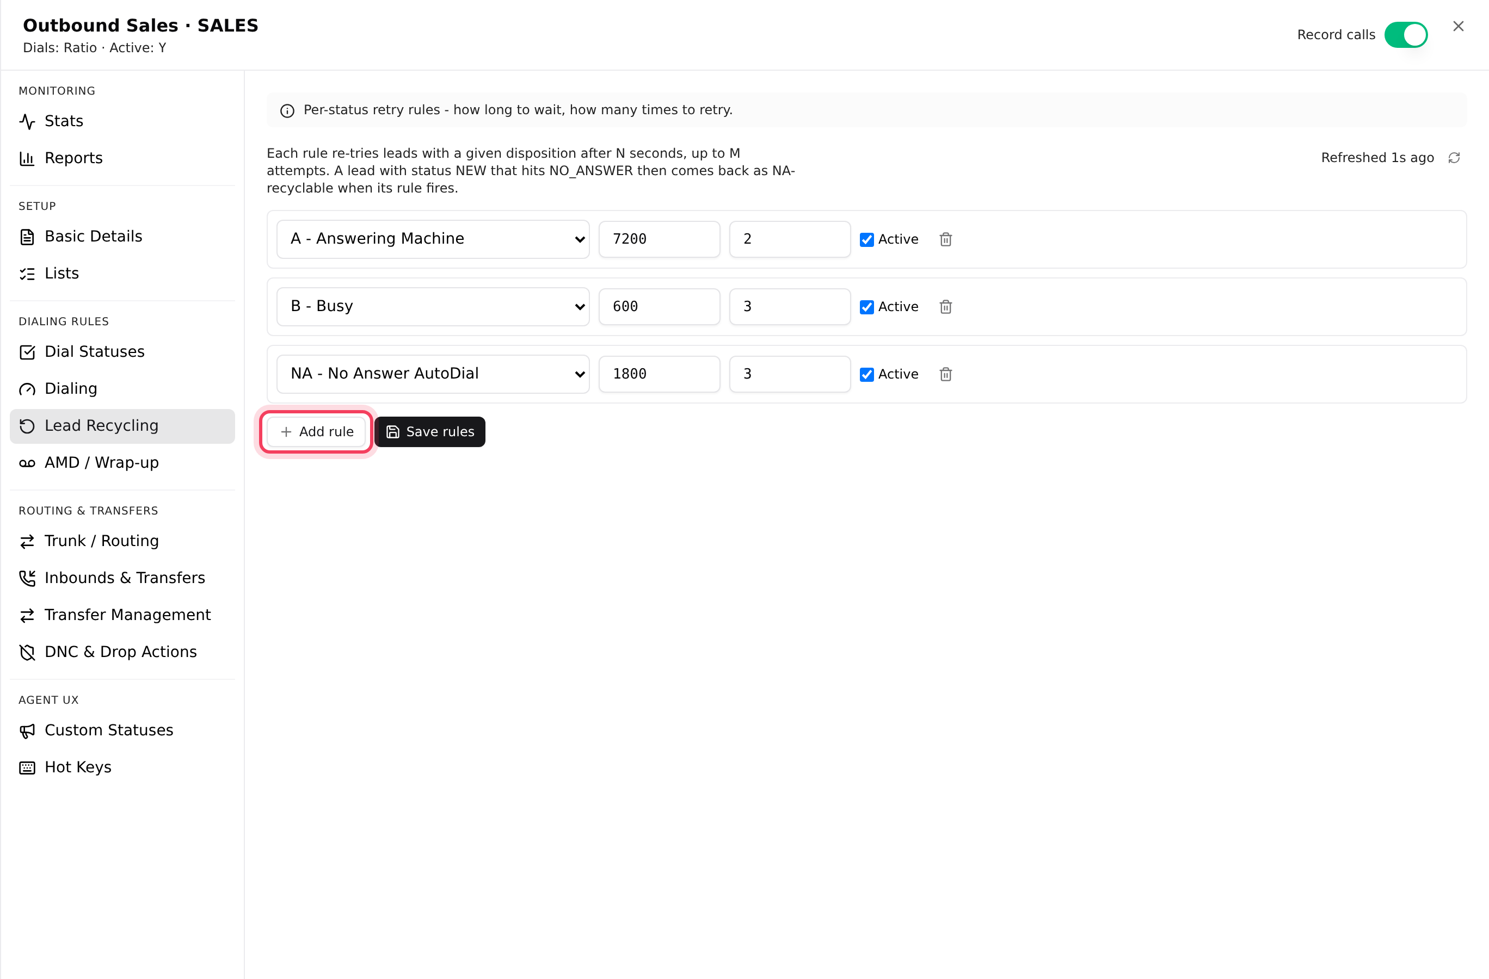The image size is (1489, 979).
Task: Click the Reports bar chart icon
Action: pyautogui.click(x=27, y=158)
